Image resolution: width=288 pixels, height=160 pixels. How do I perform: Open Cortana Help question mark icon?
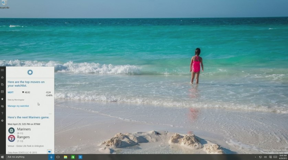coord(2,113)
